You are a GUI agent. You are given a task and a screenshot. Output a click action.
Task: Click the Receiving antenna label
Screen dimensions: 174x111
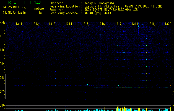click(x=64, y=13)
